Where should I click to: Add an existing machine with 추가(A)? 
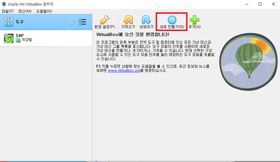(195, 22)
